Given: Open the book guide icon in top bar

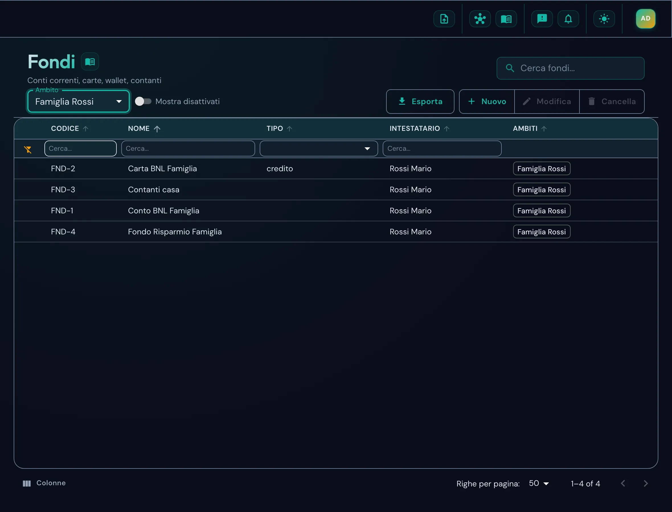Looking at the screenshot, I should [x=506, y=19].
